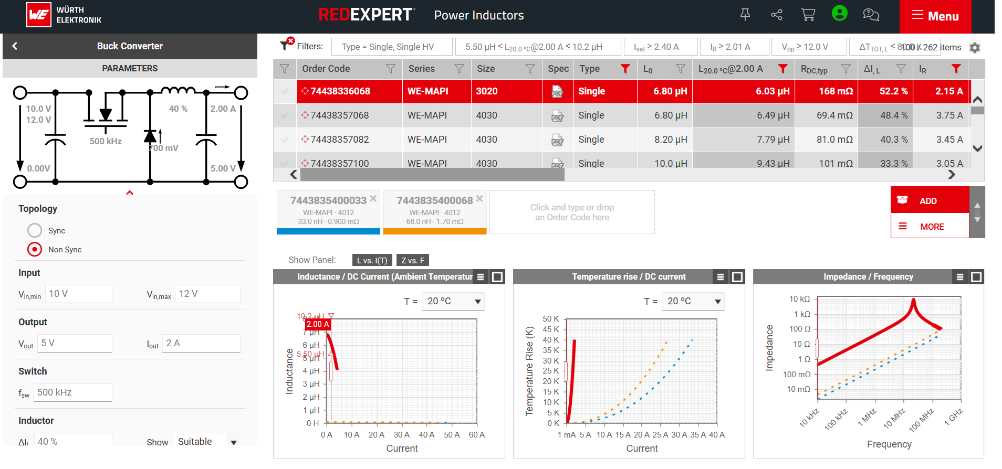Screen dimensions: 1002x469
Task: Open PDF spec for 74438357068
Action: [557, 116]
